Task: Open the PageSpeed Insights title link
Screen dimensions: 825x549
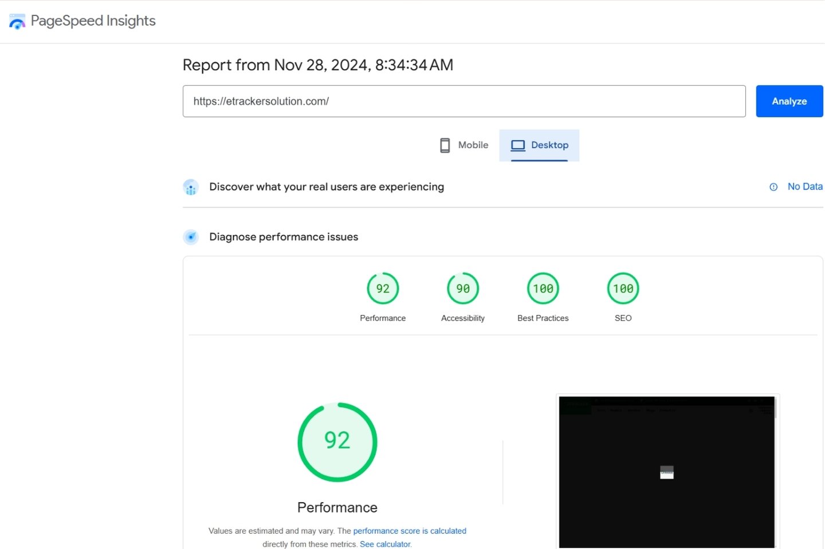Action: [x=93, y=21]
